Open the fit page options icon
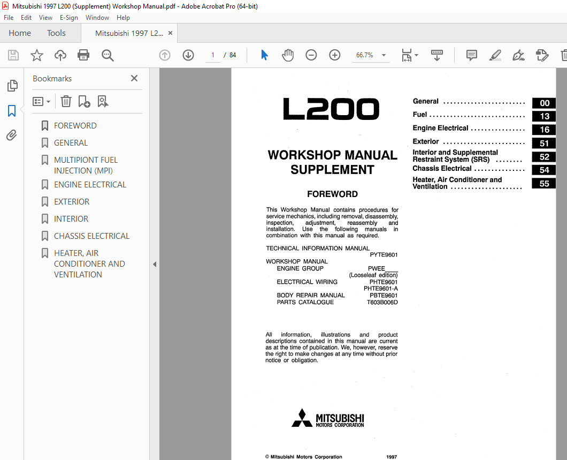 tap(410, 55)
